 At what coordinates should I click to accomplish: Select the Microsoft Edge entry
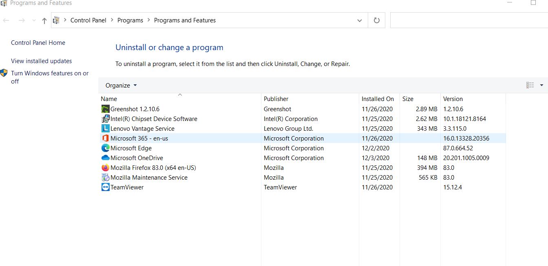tap(302, 148)
